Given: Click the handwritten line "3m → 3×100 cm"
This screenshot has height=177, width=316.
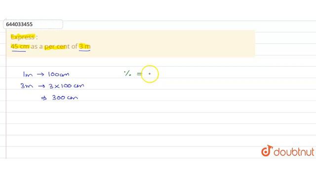Looking at the screenshot, I should coord(52,86).
